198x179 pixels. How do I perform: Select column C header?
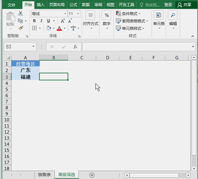click(x=82, y=58)
